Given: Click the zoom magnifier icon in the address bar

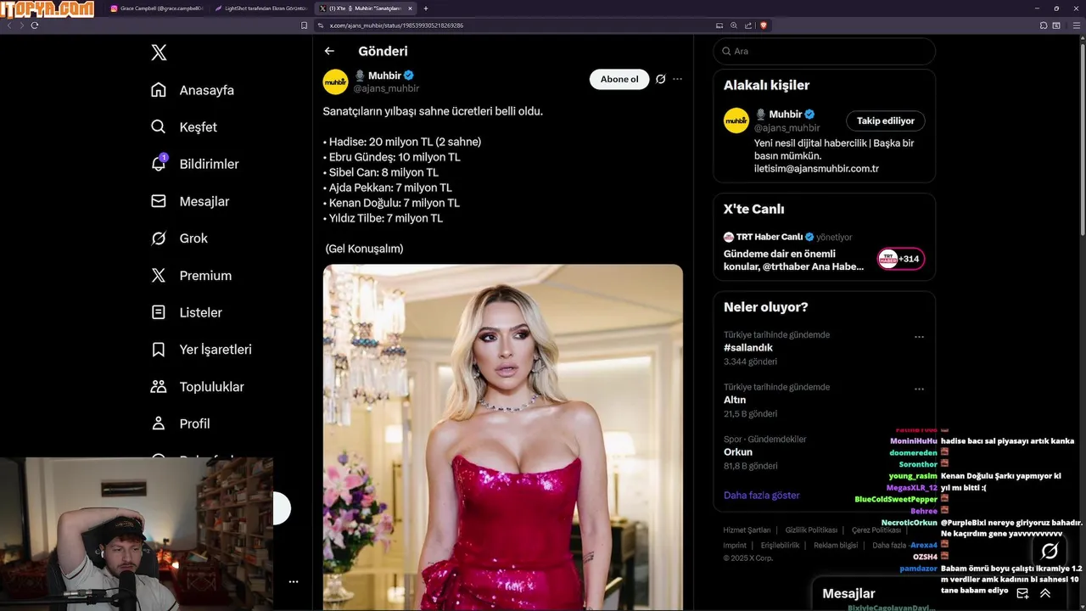Looking at the screenshot, I should [734, 25].
